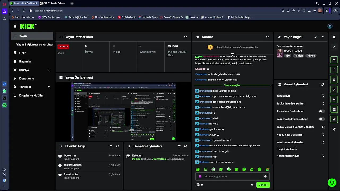Pop out the Etkinlik Akışı panel

117,146
